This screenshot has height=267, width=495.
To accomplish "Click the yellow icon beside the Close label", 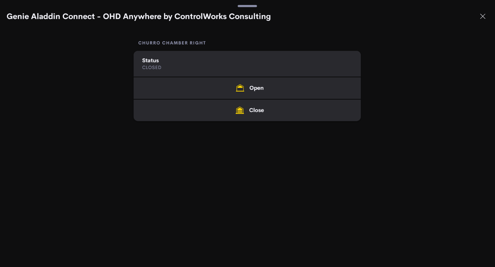I will click(240, 110).
